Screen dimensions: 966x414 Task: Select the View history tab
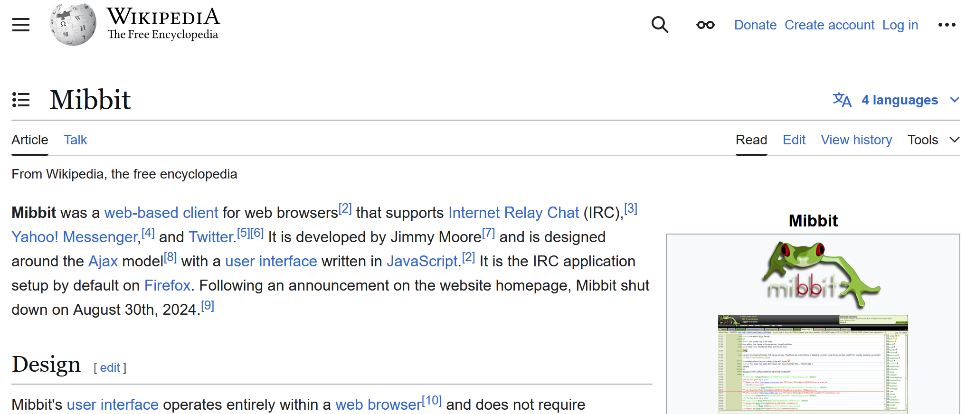pos(856,140)
